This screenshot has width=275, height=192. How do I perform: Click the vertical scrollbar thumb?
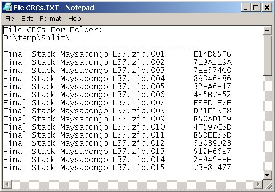click(x=267, y=55)
